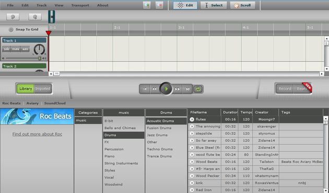Activate the Select tool mode
This screenshot has width=329, height=193.
pyautogui.click(x=214, y=5)
